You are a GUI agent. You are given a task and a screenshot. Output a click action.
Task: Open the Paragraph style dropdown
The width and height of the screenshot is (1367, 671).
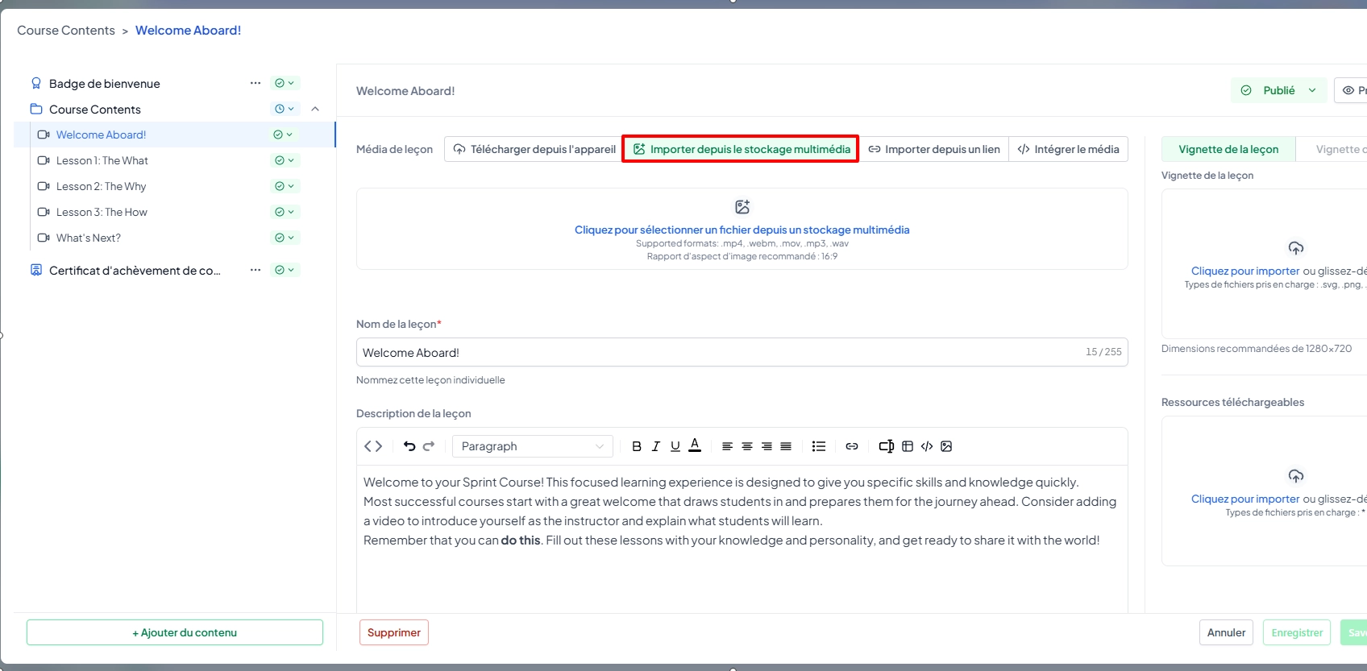tap(532, 446)
